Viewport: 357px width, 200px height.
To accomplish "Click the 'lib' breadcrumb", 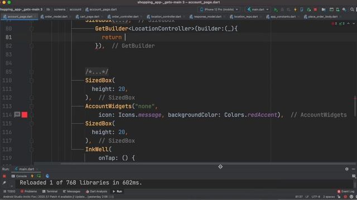I will coord(48,9).
